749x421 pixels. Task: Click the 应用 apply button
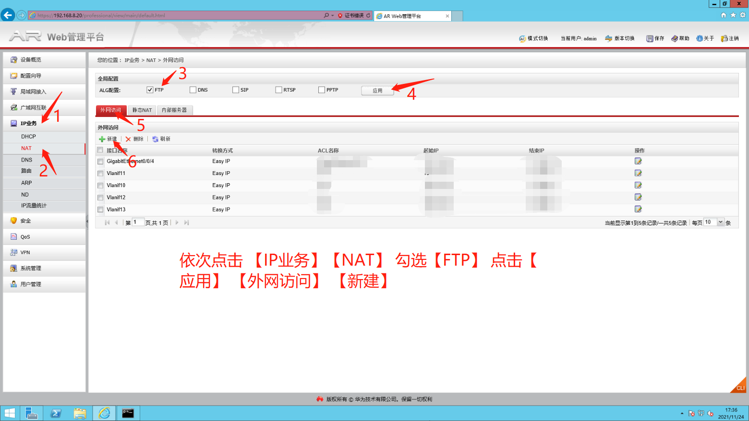377,91
